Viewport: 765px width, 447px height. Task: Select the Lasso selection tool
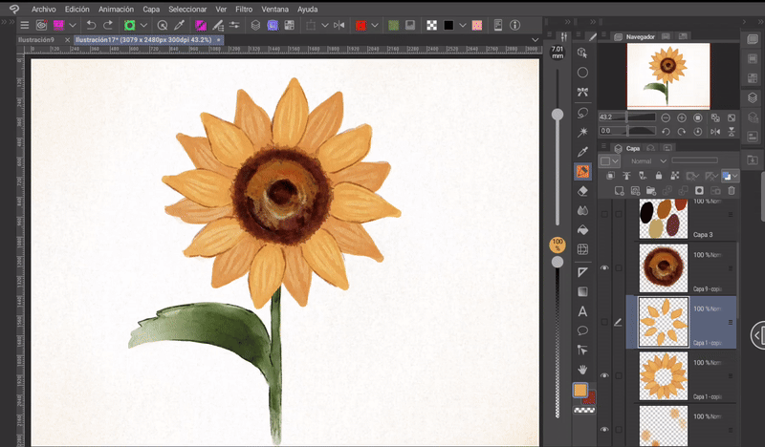pos(582,112)
